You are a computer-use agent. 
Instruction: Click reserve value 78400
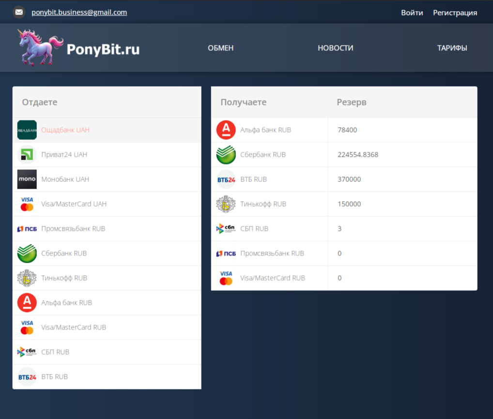click(x=347, y=130)
